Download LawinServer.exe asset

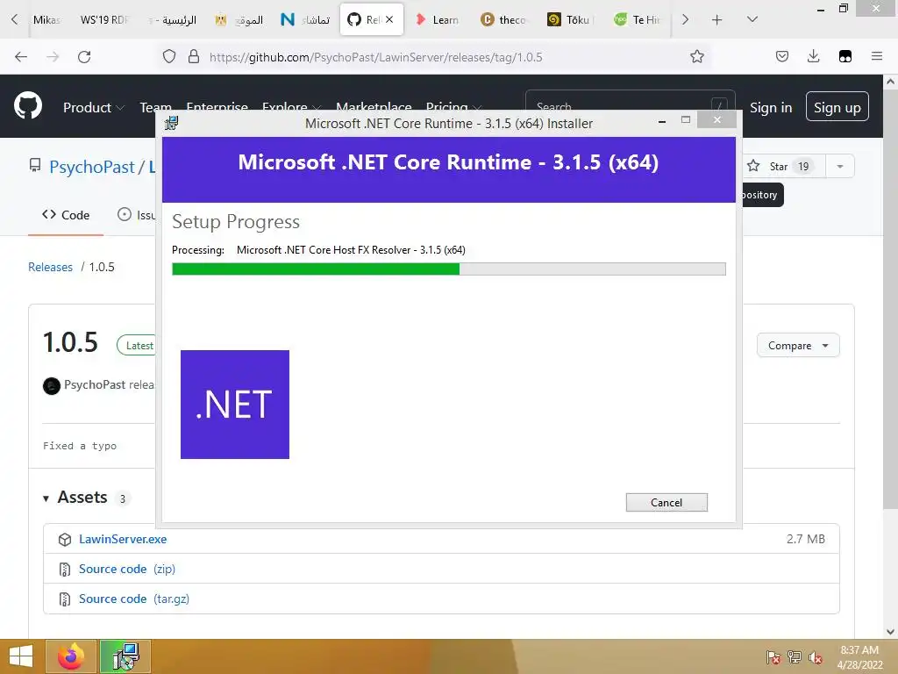click(x=123, y=540)
